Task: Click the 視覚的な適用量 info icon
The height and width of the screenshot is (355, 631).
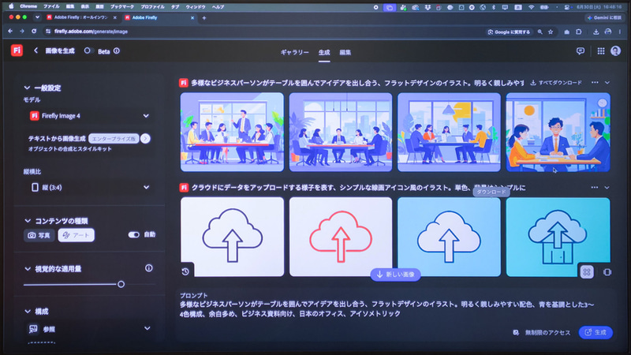Action: (149, 268)
